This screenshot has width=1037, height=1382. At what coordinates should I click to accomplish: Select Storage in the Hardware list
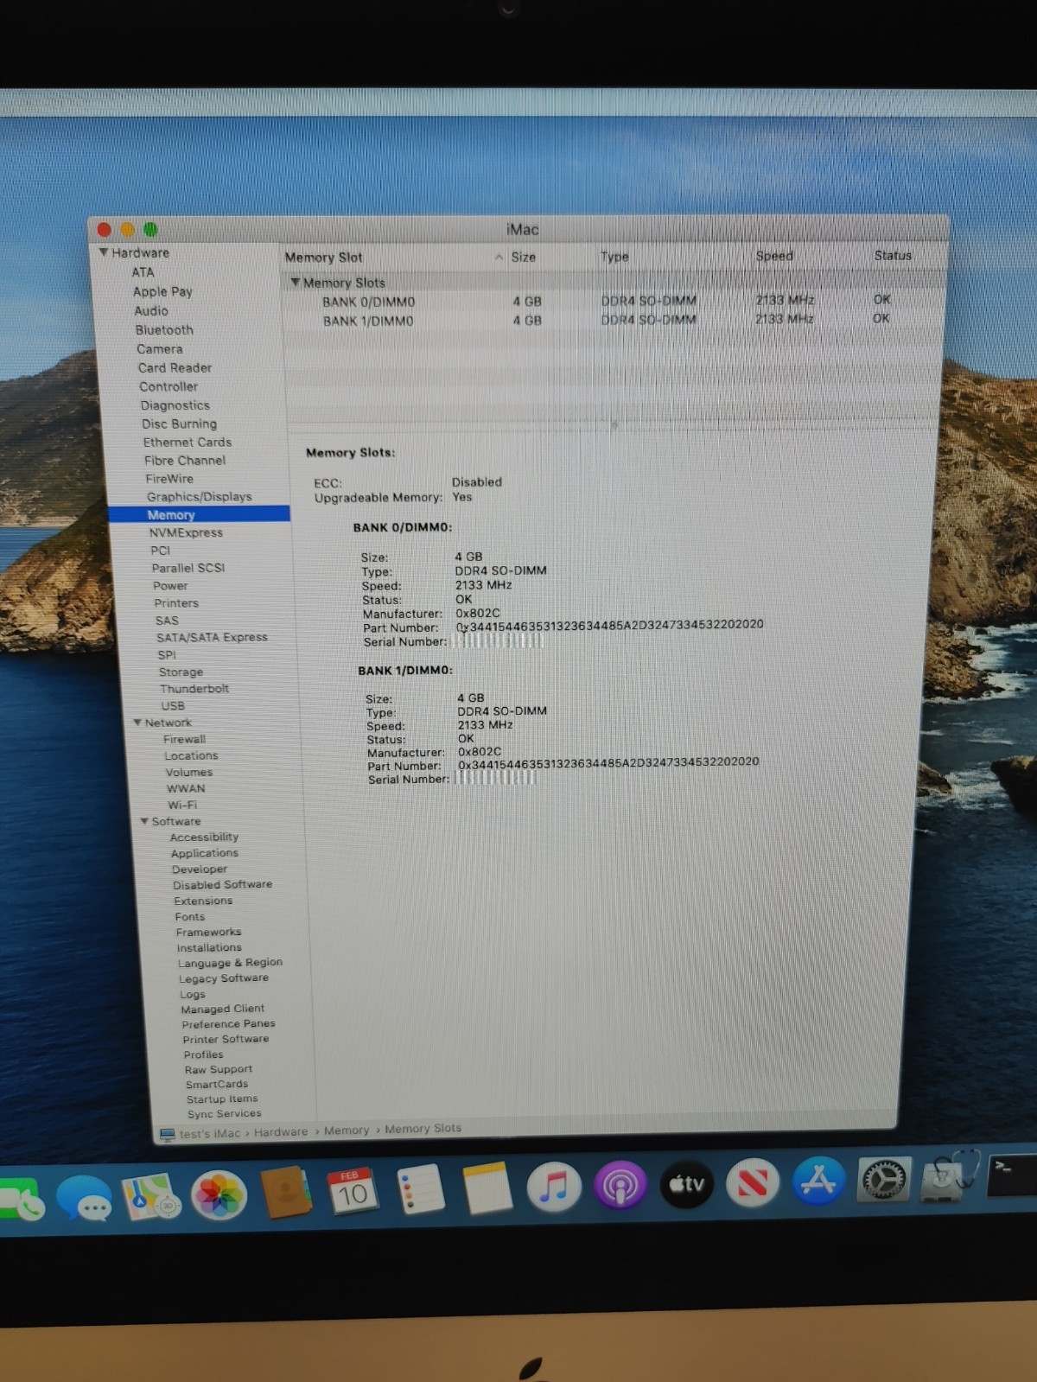point(181,672)
